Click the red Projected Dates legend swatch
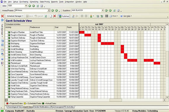 click(x=7, y=103)
